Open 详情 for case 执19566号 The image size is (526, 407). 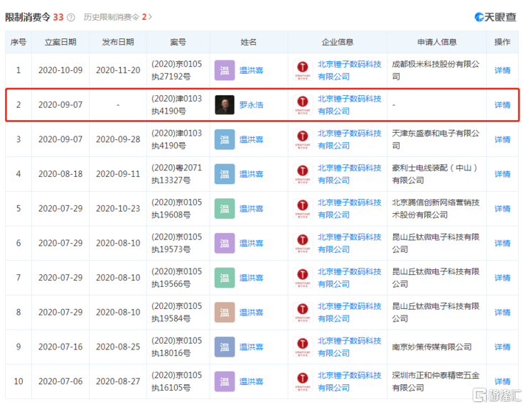pyautogui.click(x=502, y=278)
